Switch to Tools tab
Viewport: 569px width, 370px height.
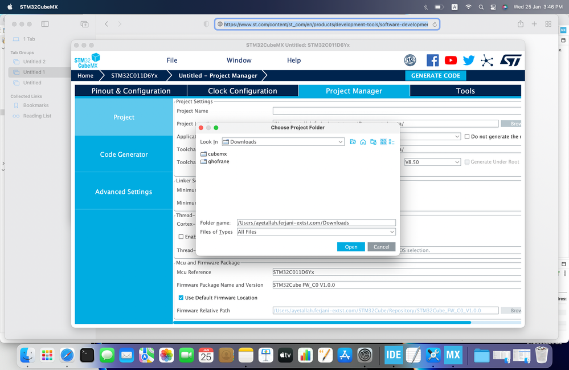pos(465,91)
